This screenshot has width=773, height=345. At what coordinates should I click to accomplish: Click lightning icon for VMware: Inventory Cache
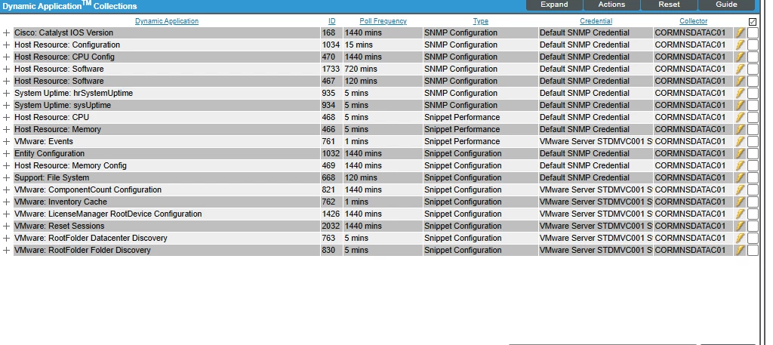(740, 202)
